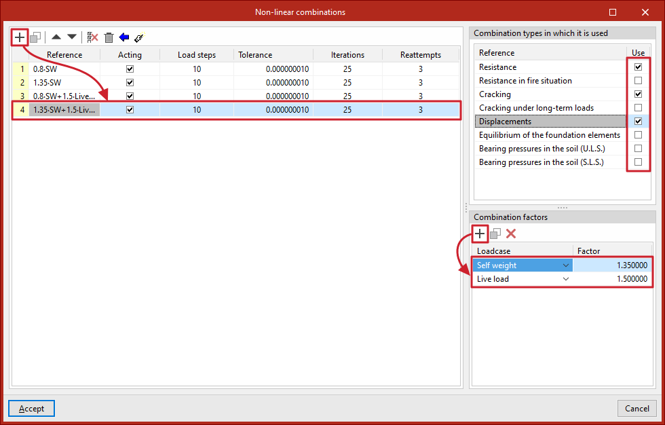Toggle Acting checkbox for row 3
Screen dimensions: 665x425
(130, 96)
